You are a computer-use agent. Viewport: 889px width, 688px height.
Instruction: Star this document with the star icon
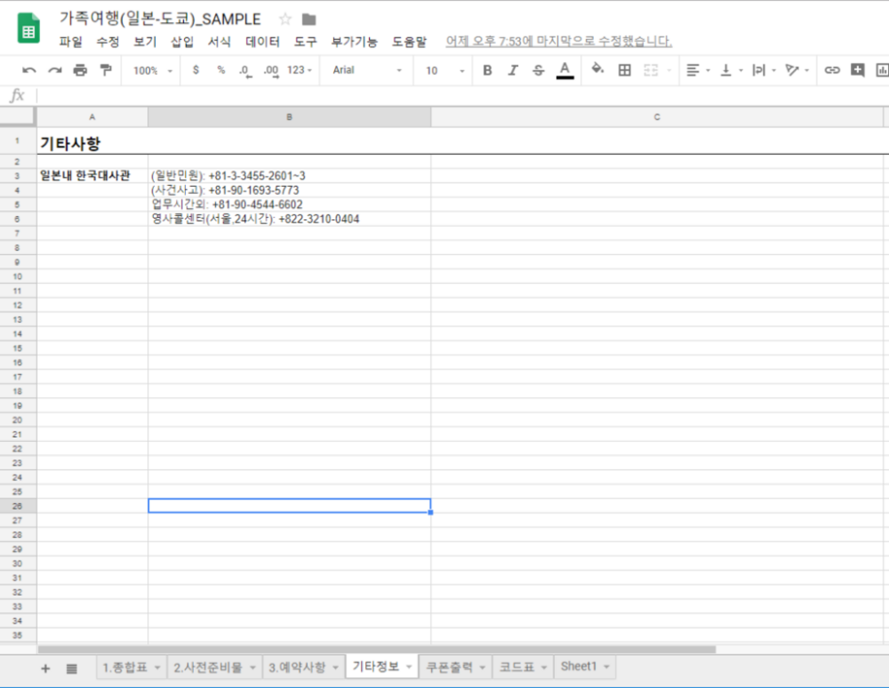coord(285,20)
